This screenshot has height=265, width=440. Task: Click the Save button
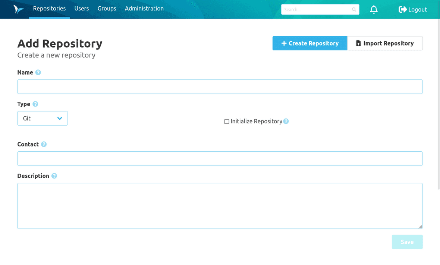[407, 242]
